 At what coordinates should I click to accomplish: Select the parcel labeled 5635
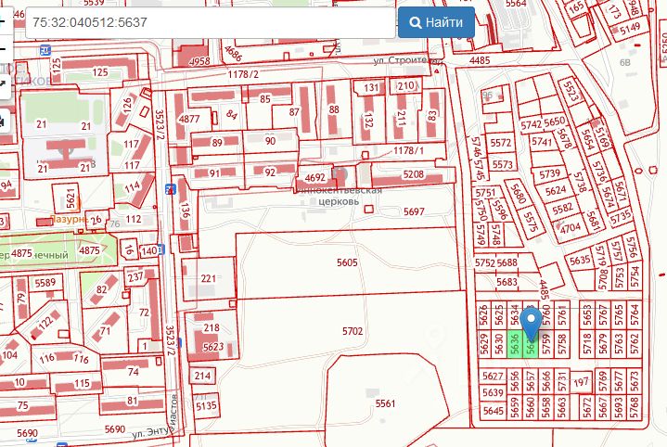(x=580, y=261)
